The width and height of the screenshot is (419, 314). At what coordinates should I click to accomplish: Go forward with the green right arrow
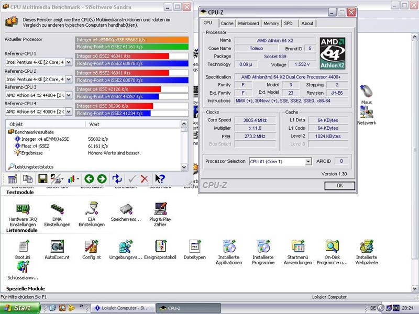(102, 179)
